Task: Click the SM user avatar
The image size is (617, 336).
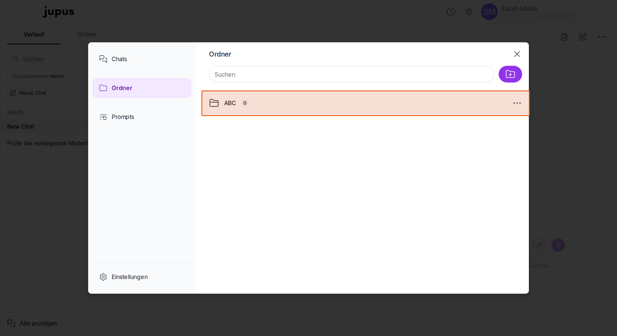Action: tap(489, 12)
